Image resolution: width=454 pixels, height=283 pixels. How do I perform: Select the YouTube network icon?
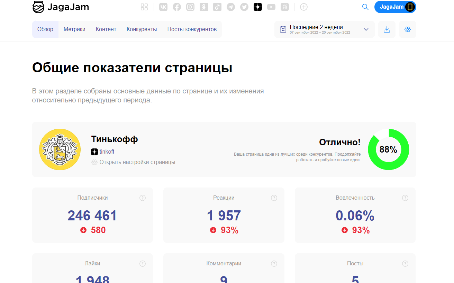(x=271, y=7)
